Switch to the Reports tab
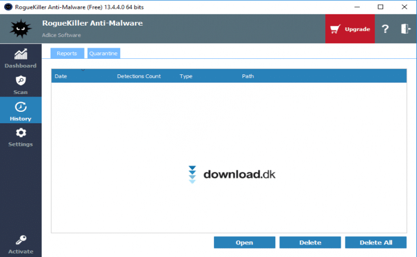417x257 pixels. (x=67, y=53)
